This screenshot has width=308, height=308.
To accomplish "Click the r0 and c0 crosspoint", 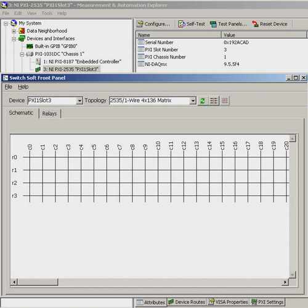I will pos(30,158).
